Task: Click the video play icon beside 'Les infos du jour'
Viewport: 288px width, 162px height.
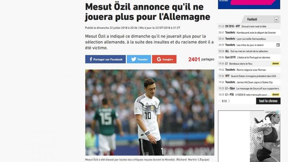Action: [278, 45]
